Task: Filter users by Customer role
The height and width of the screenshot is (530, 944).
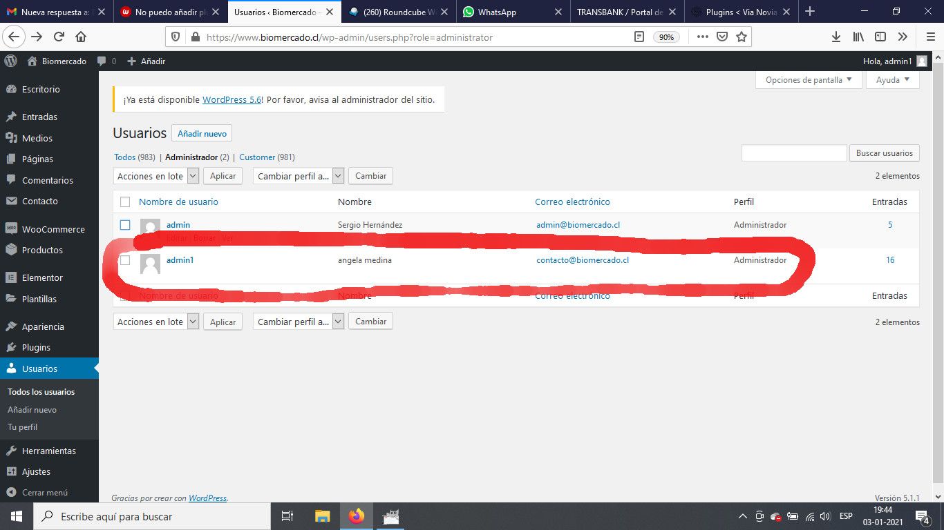Action: tap(257, 157)
